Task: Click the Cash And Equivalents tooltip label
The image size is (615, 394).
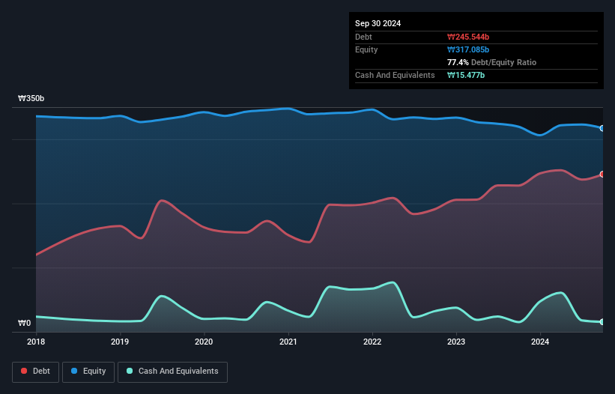Action: (x=395, y=75)
